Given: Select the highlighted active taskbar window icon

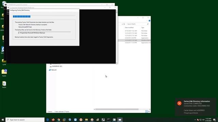Looking at the screenshot, I should pos(120,120).
